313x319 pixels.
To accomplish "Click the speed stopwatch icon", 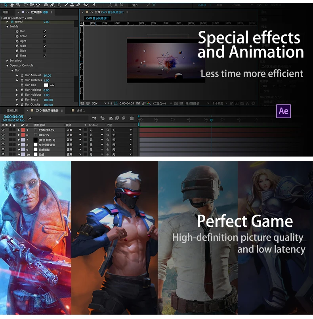I will pyautogui.click(x=12, y=22).
